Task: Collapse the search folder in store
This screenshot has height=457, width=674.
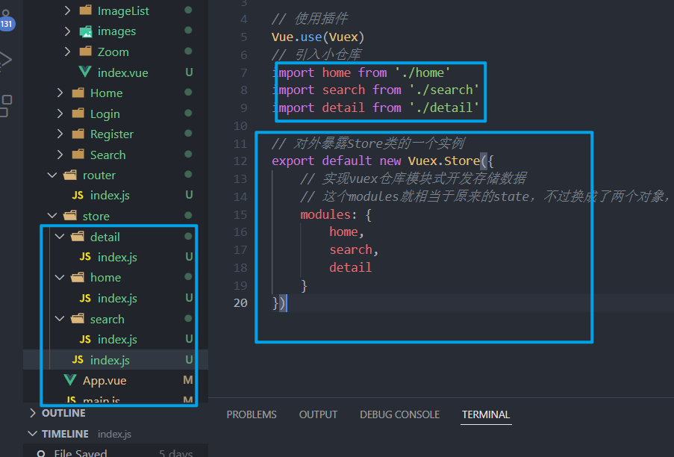Action: (60, 319)
